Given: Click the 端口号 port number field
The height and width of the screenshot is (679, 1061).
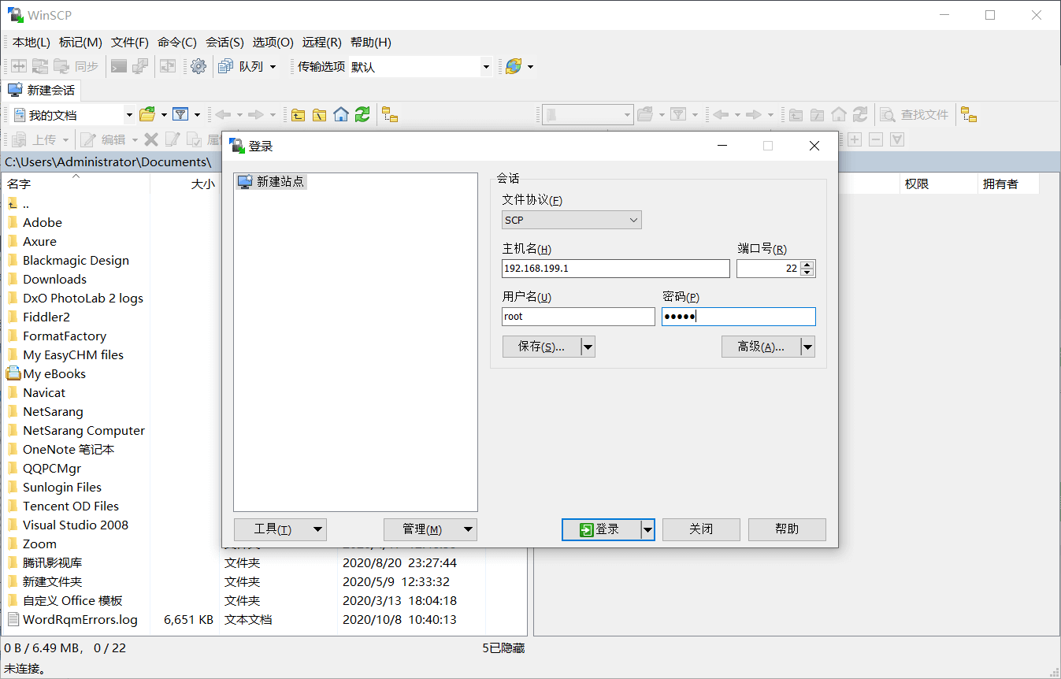Looking at the screenshot, I should (x=768, y=269).
